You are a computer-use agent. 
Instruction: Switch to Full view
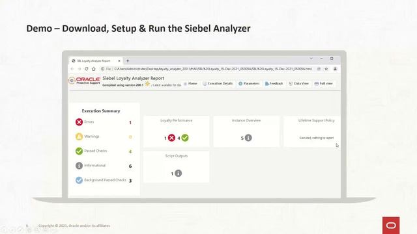click(324, 84)
